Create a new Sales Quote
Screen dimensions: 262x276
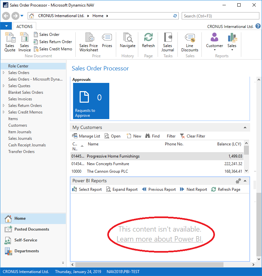[10, 42]
